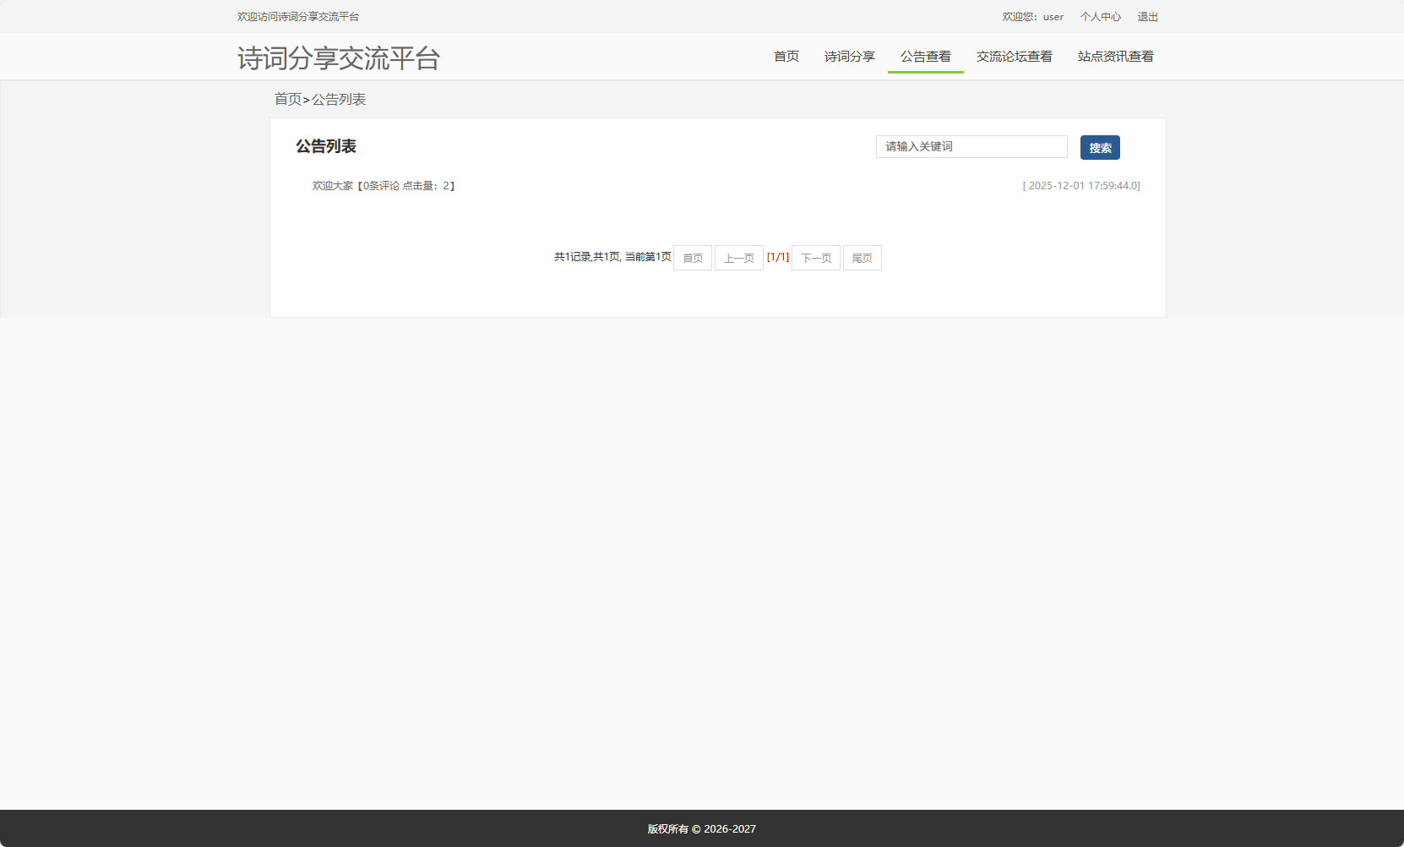Select 公告列表 in the breadcrumb

(x=340, y=99)
